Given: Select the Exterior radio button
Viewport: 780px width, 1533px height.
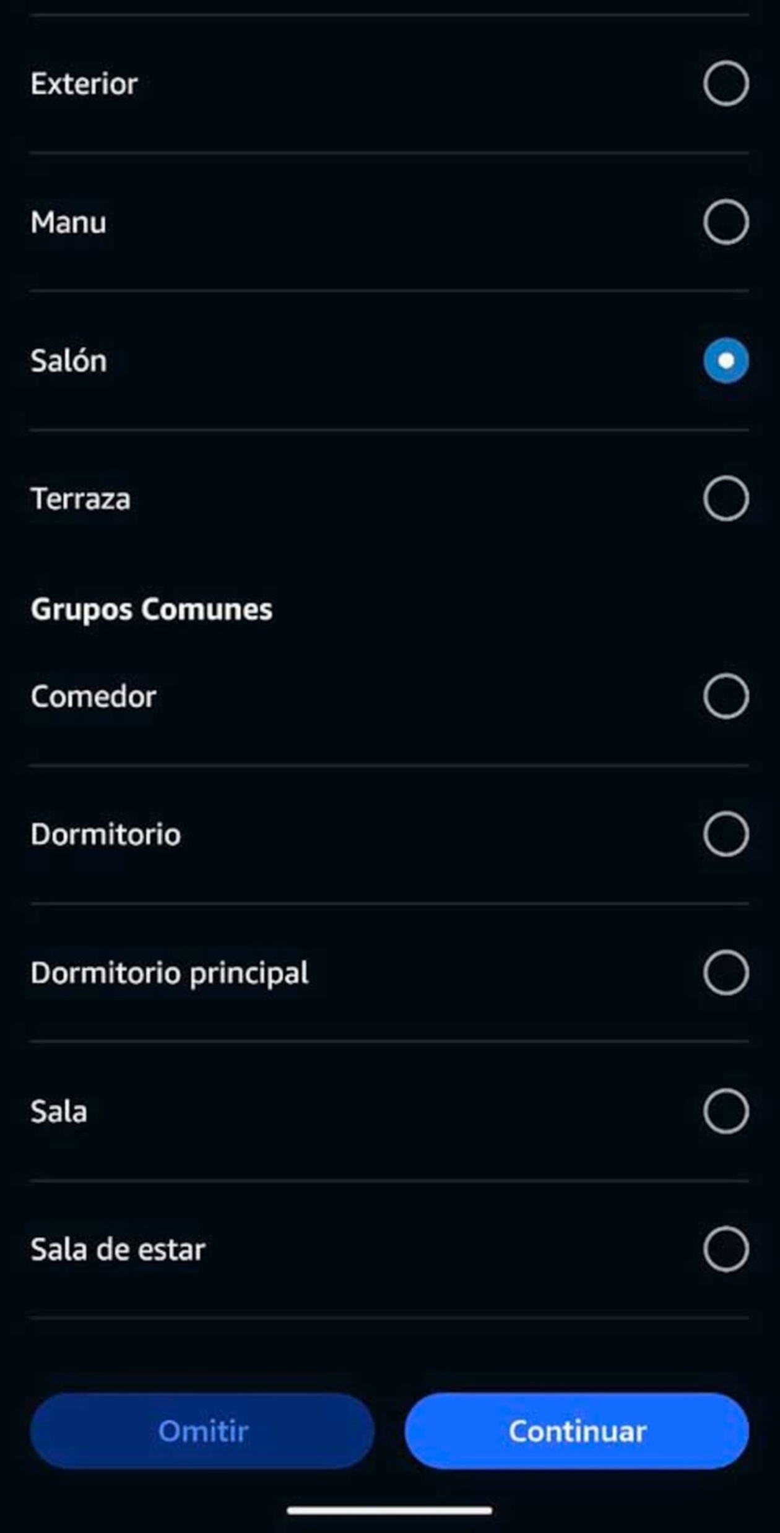Looking at the screenshot, I should click(x=726, y=84).
